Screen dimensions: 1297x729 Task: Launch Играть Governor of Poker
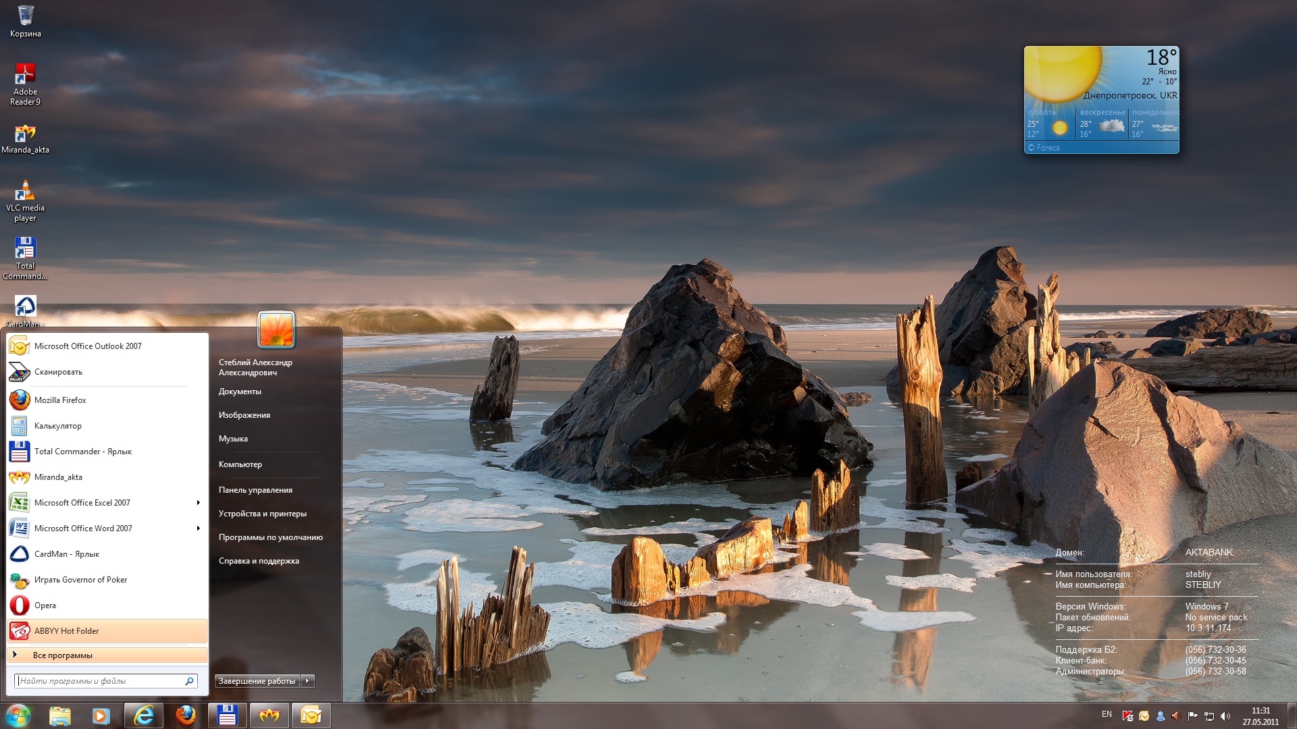click(107, 580)
